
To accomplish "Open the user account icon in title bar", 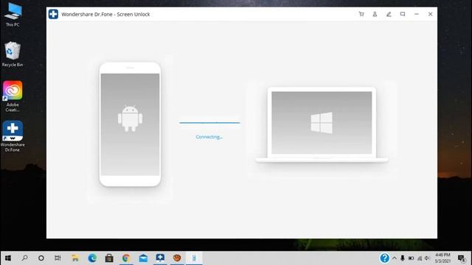I will coord(375,14).
